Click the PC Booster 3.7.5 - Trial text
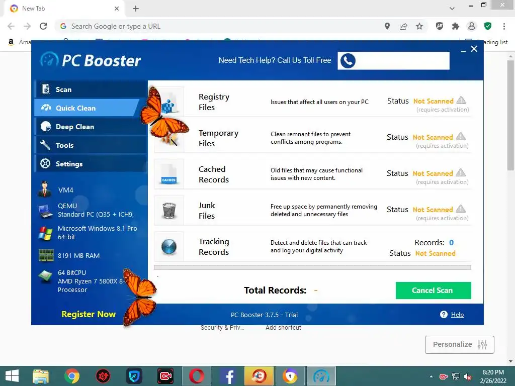 [x=264, y=315]
